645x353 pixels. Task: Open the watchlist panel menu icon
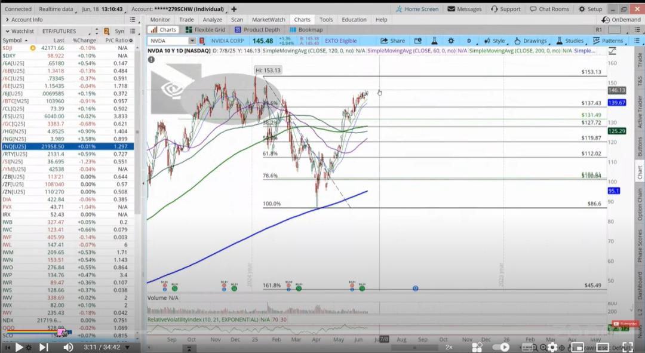point(133,31)
